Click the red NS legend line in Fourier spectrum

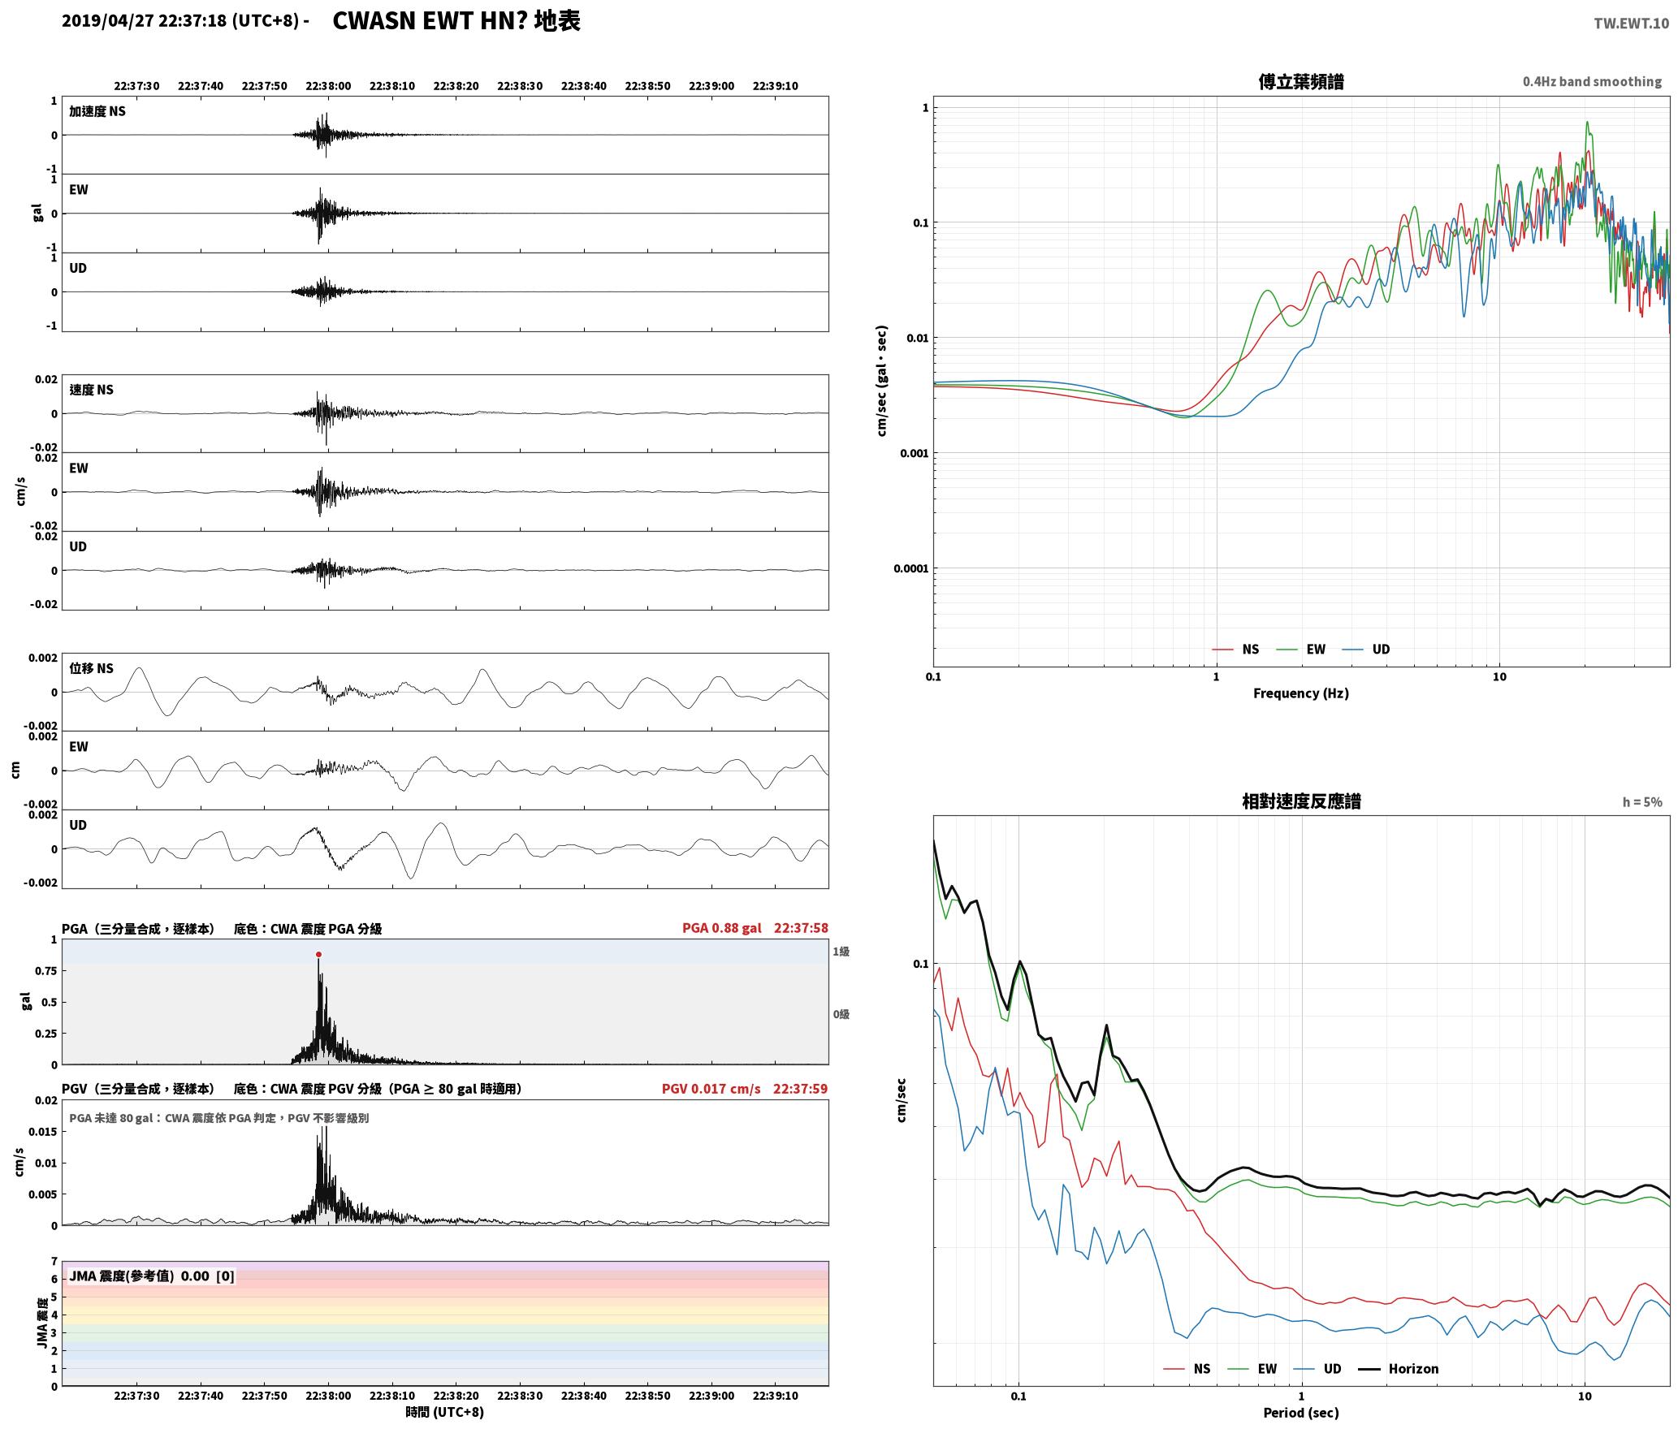point(1222,650)
